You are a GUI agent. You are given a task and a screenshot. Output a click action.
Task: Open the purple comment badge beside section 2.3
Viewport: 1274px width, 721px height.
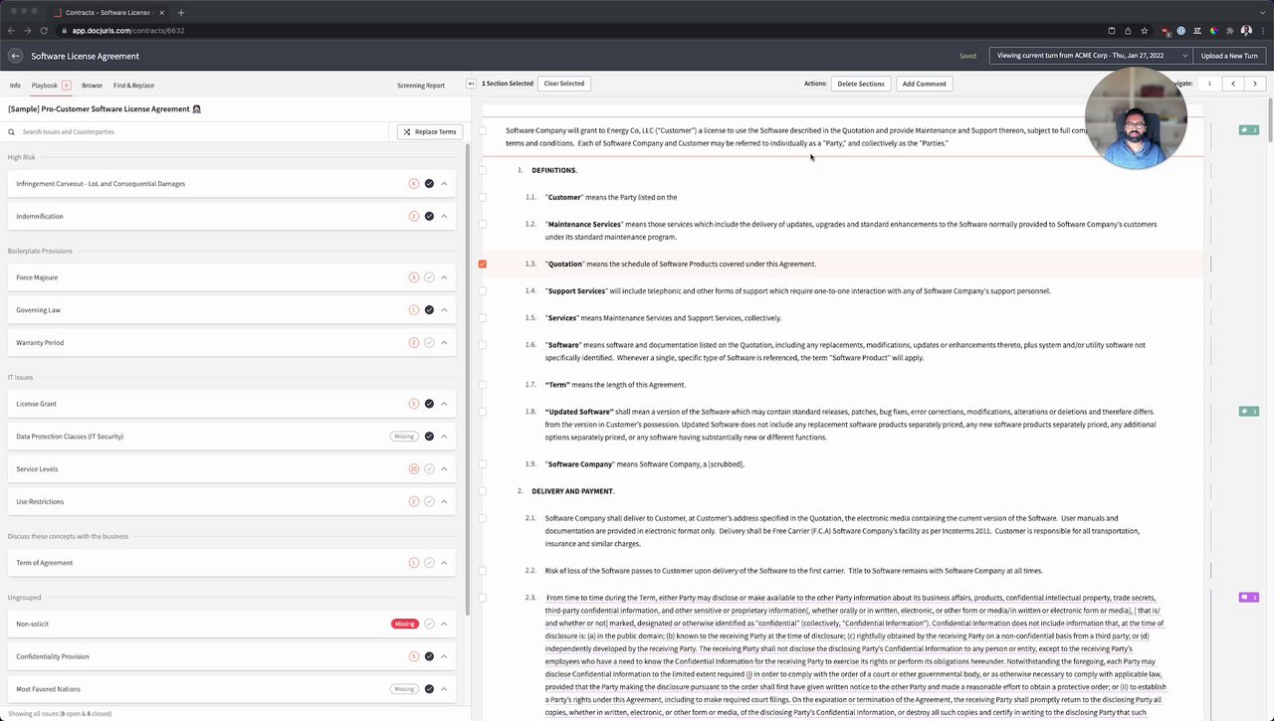(1248, 597)
